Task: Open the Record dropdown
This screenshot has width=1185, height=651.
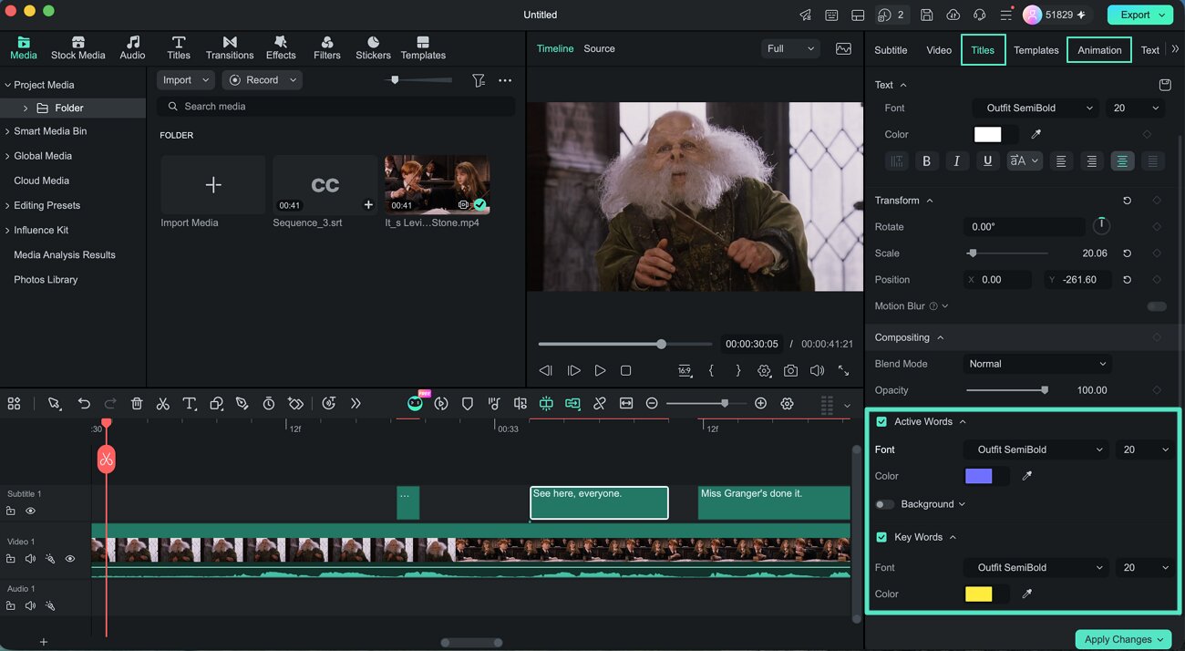Action: [263, 80]
